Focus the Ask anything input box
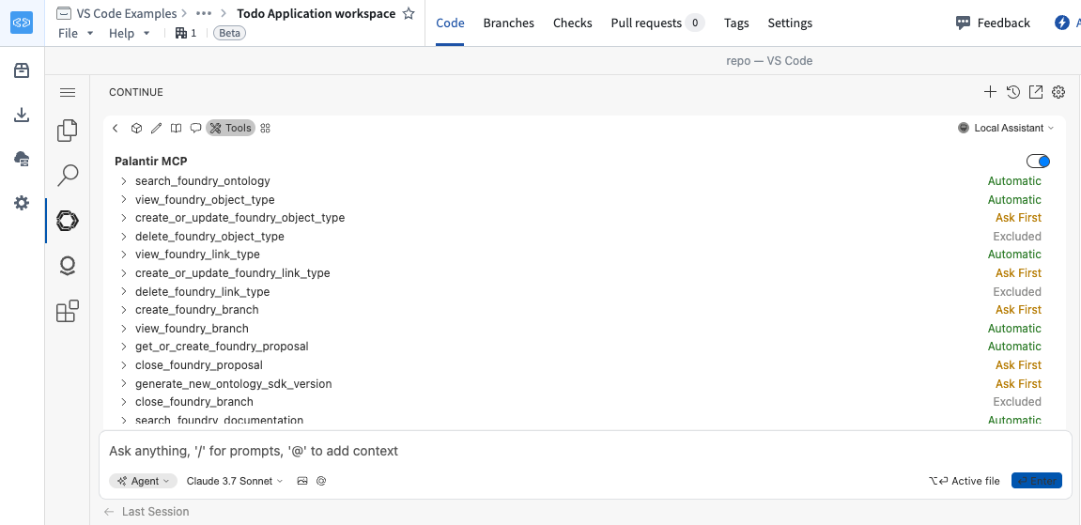This screenshot has height=525, width=1081. (x=585, y=452)
